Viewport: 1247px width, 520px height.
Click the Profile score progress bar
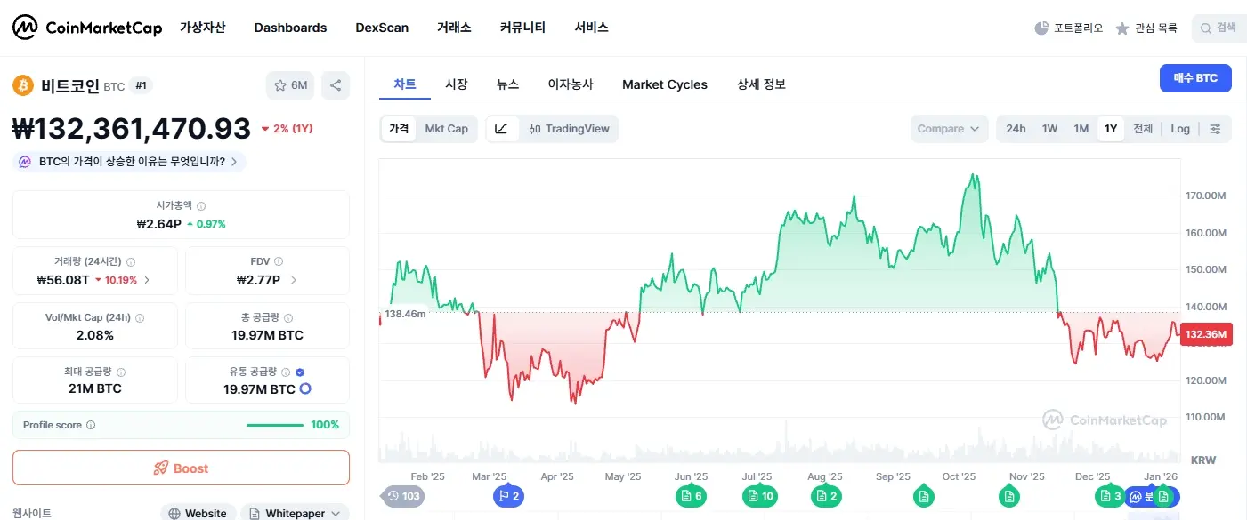[x=276, y=424]
